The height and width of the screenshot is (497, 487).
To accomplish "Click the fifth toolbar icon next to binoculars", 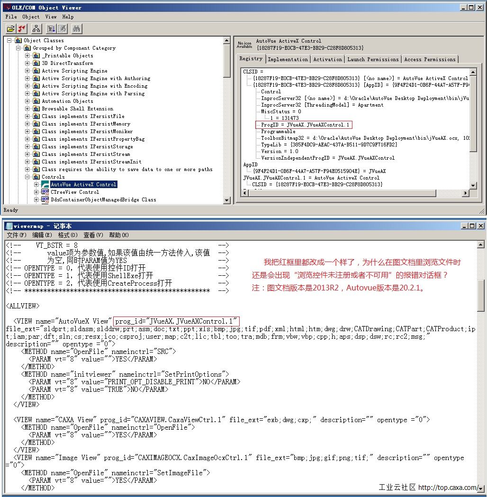I will coord(62,29).
